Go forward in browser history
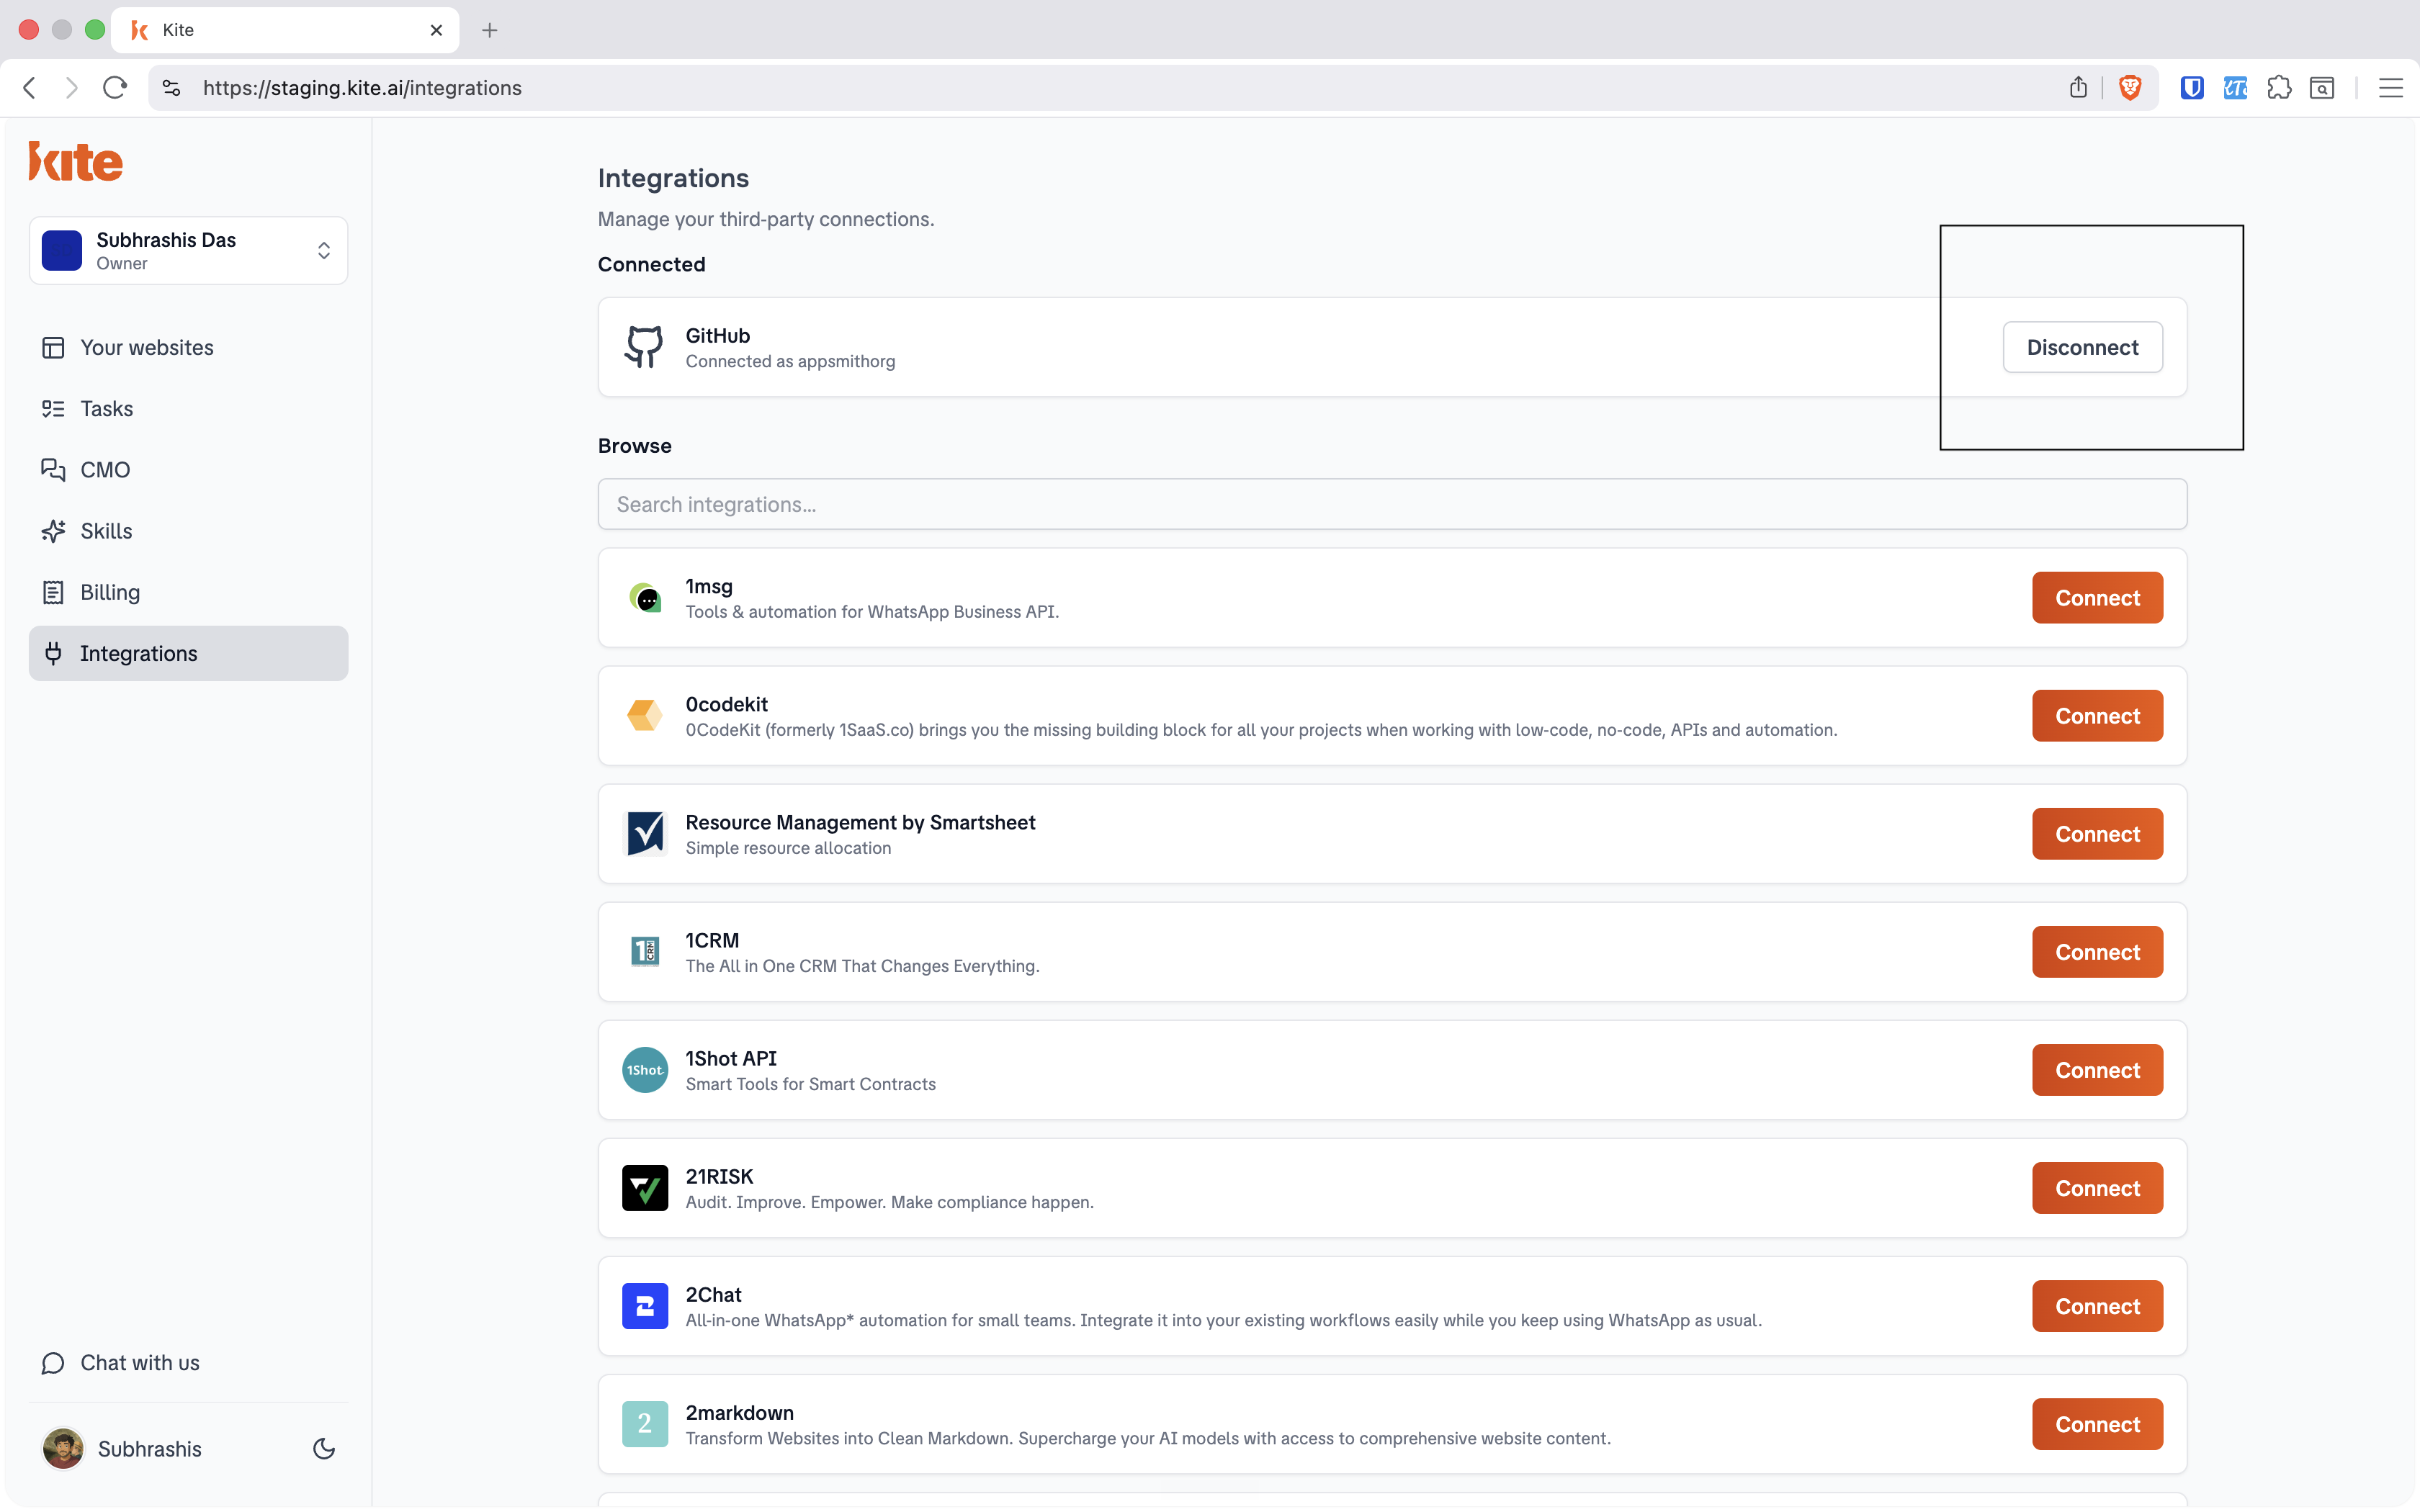Viewport: 2420px width, 1512px height. (x=71, y=88)
